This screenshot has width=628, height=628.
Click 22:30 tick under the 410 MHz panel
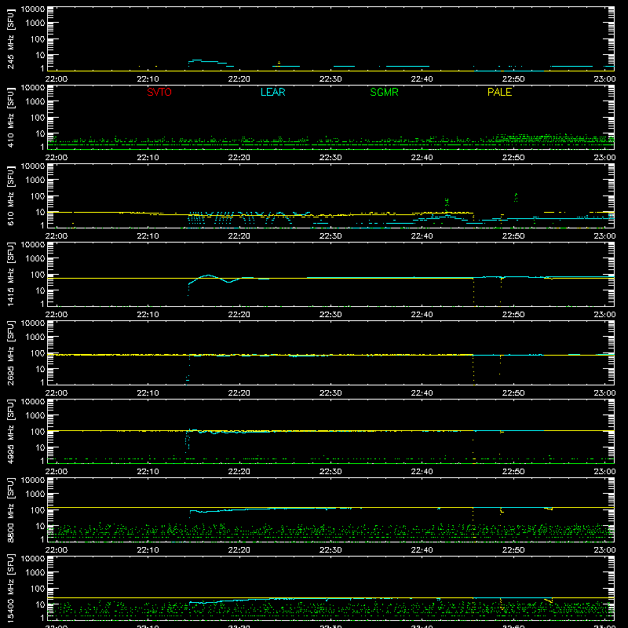330,158
